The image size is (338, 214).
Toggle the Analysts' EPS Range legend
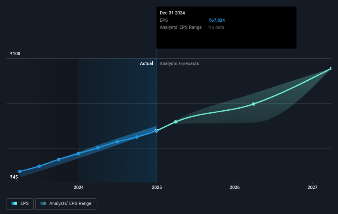pos(66,204)
